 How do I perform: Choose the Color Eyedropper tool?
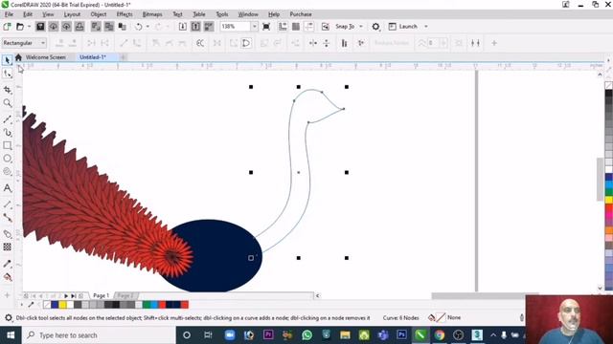tap(7, 264)
